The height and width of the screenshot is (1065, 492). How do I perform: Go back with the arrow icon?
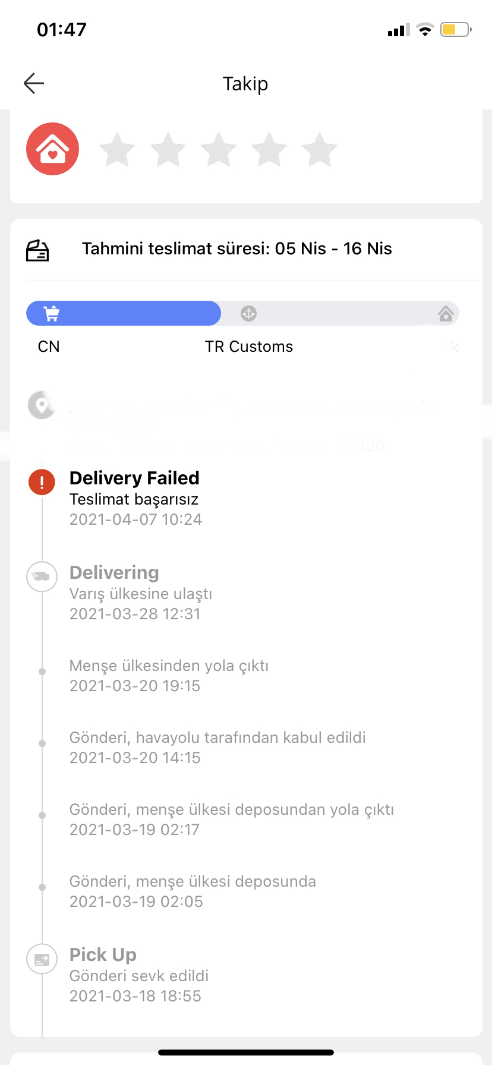[34, 83]
